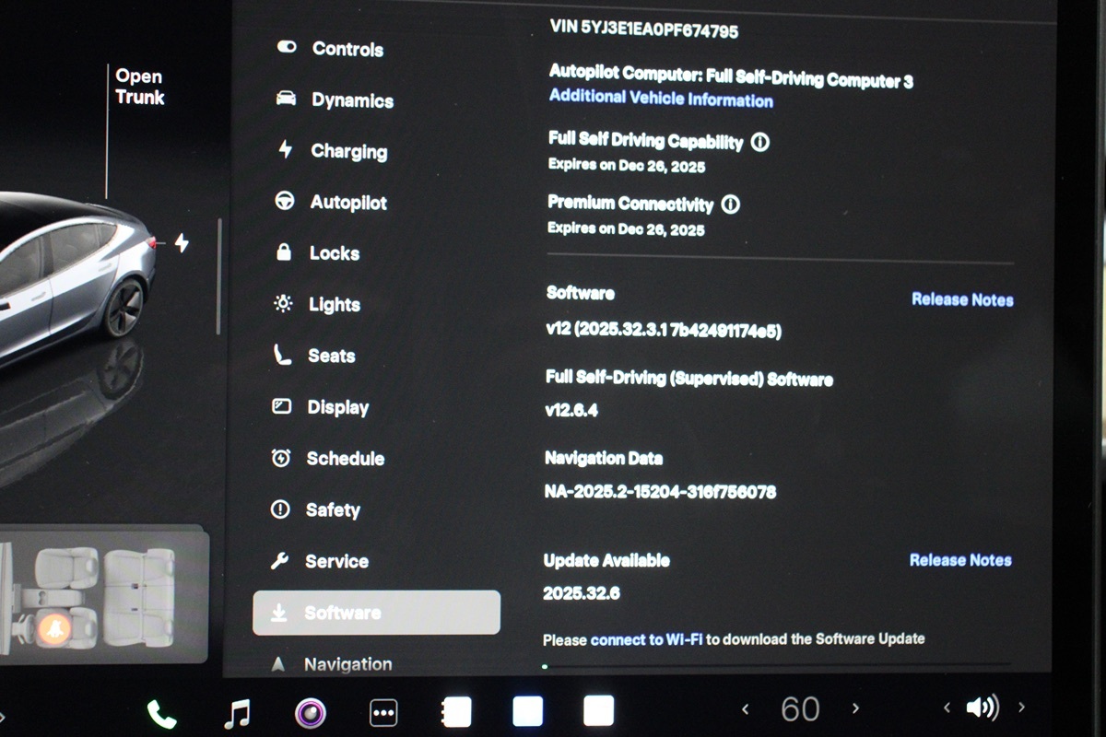Open Safety settings
The image size is (1106, 737).
[315, 509]
